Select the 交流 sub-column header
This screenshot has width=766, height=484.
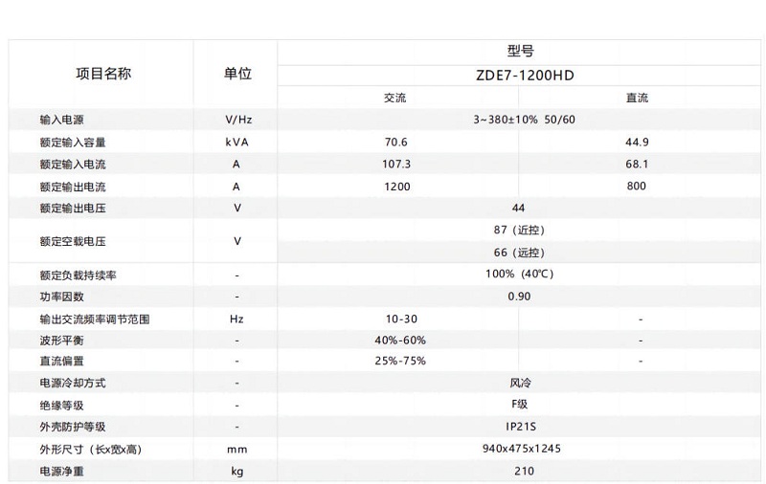point(395,99)
